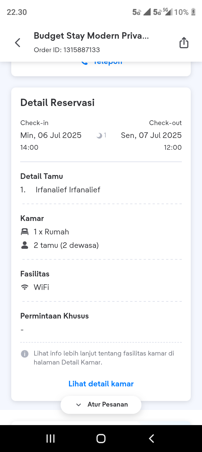
Task: Tap check-in date Min, 06 Jul 2025
Action: click(51, 135)
